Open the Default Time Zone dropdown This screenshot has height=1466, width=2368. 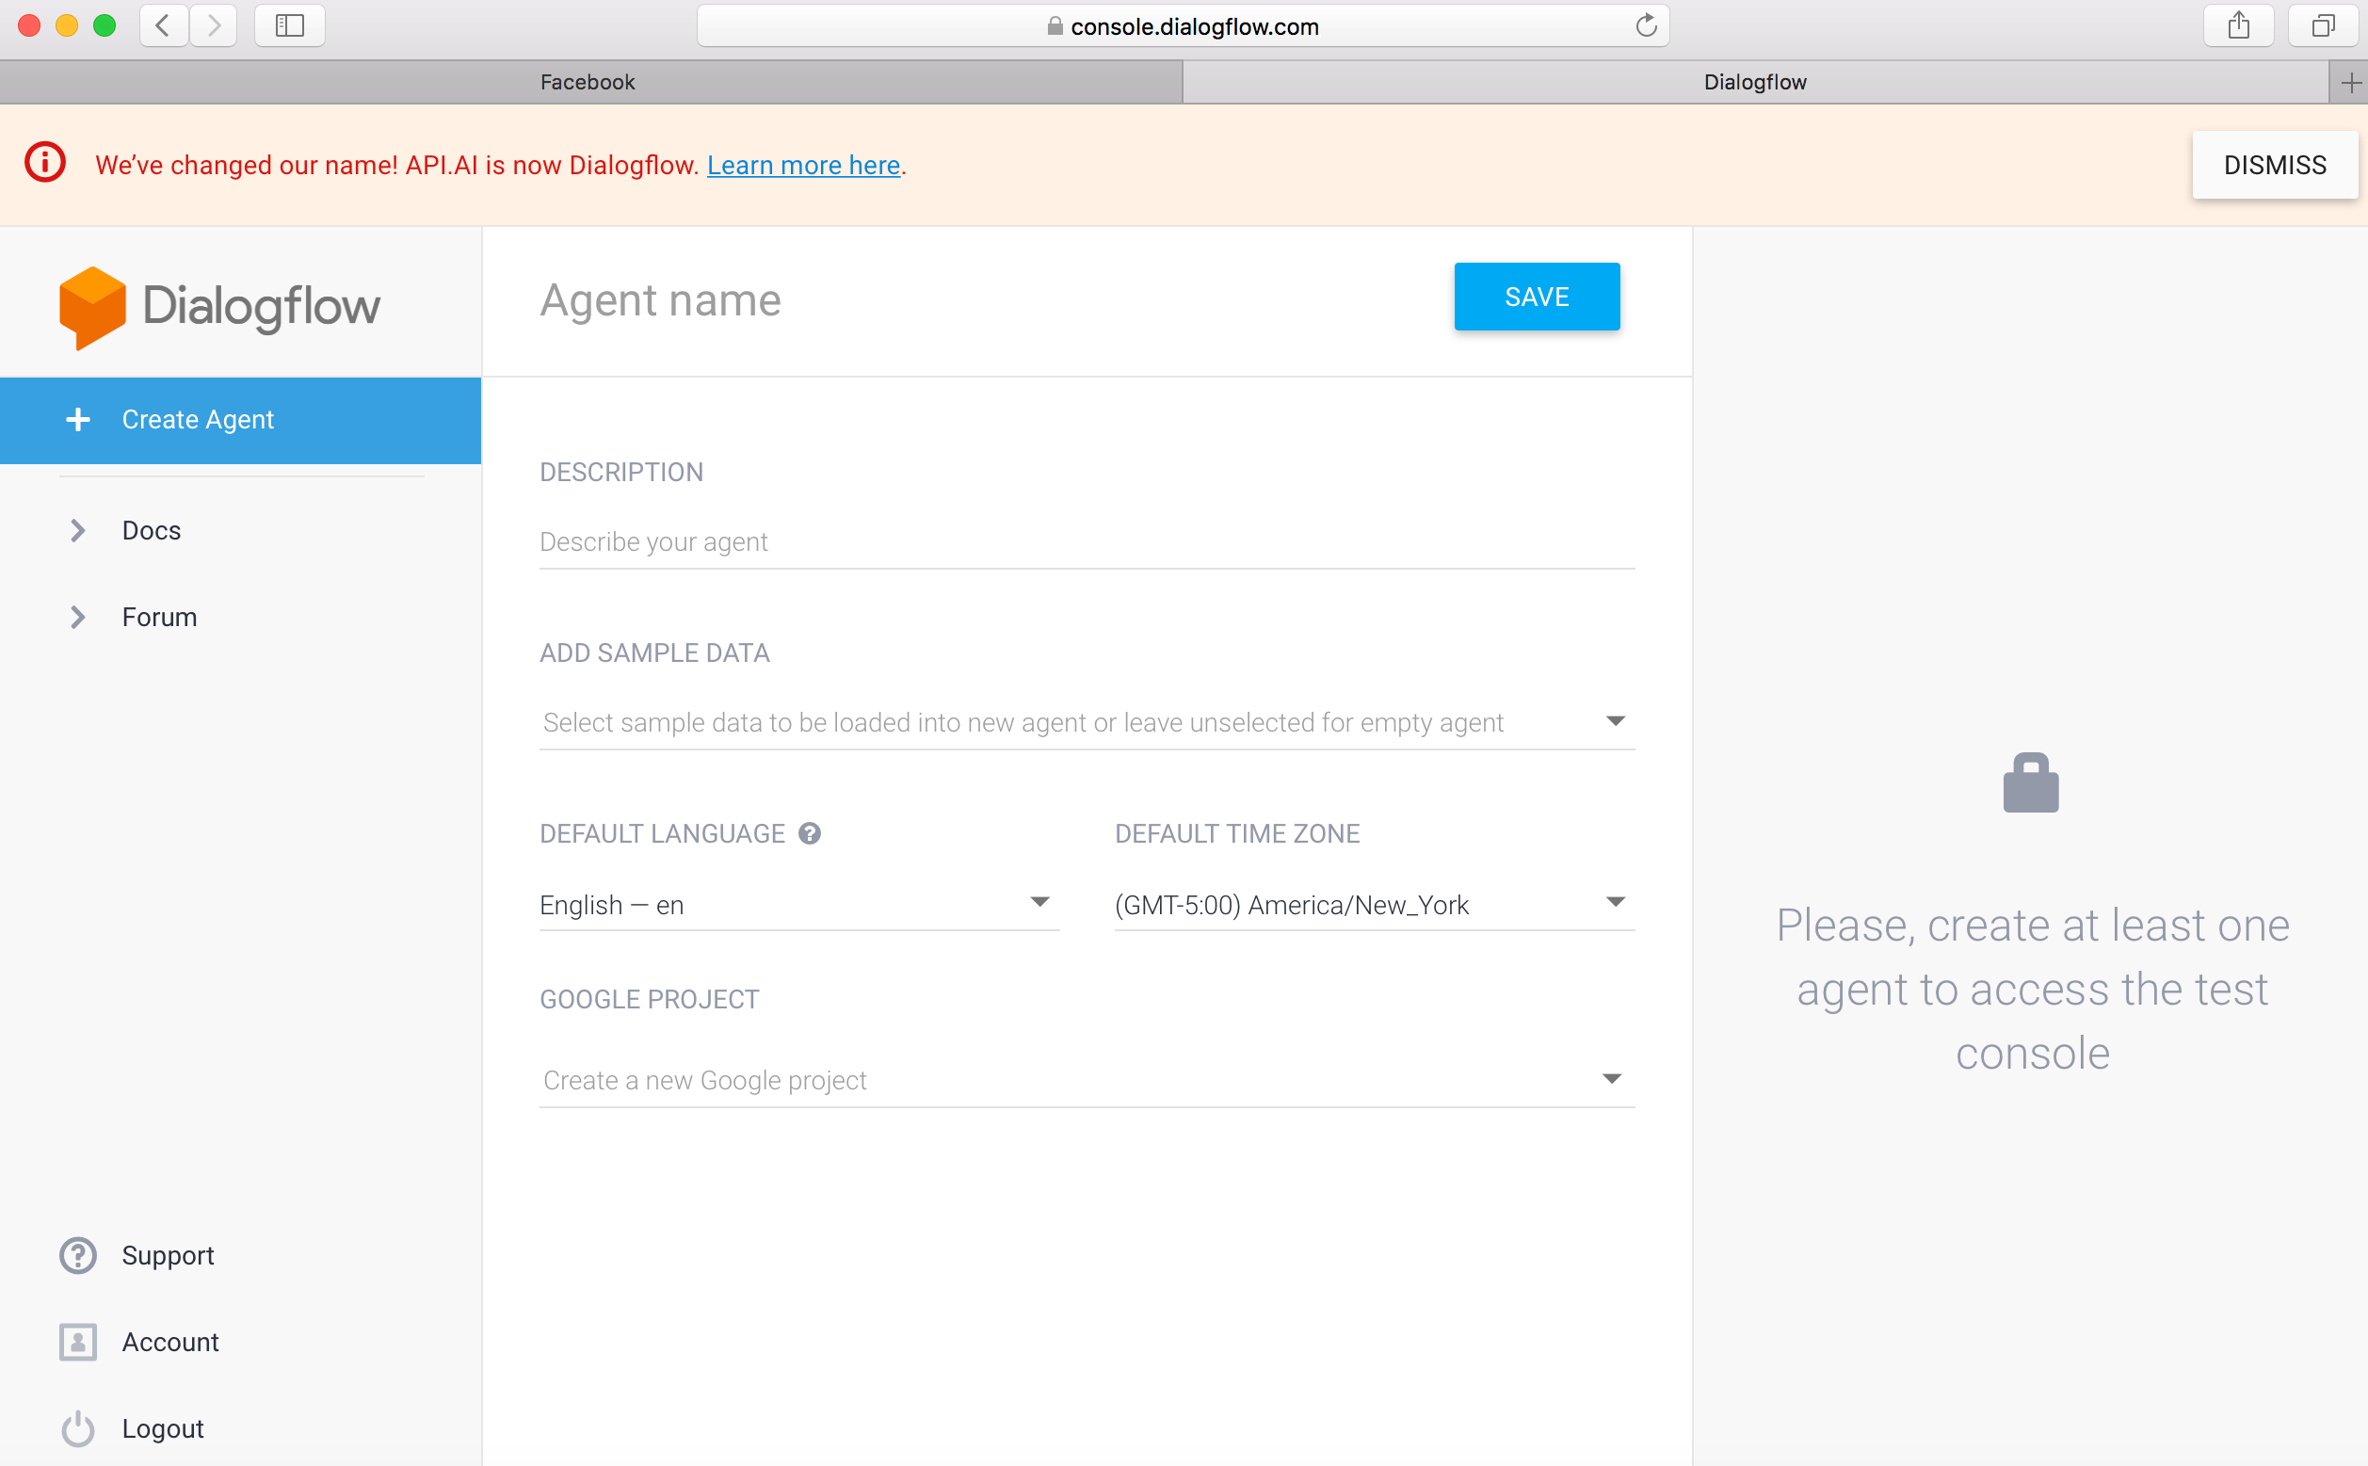click(1373, 905)
